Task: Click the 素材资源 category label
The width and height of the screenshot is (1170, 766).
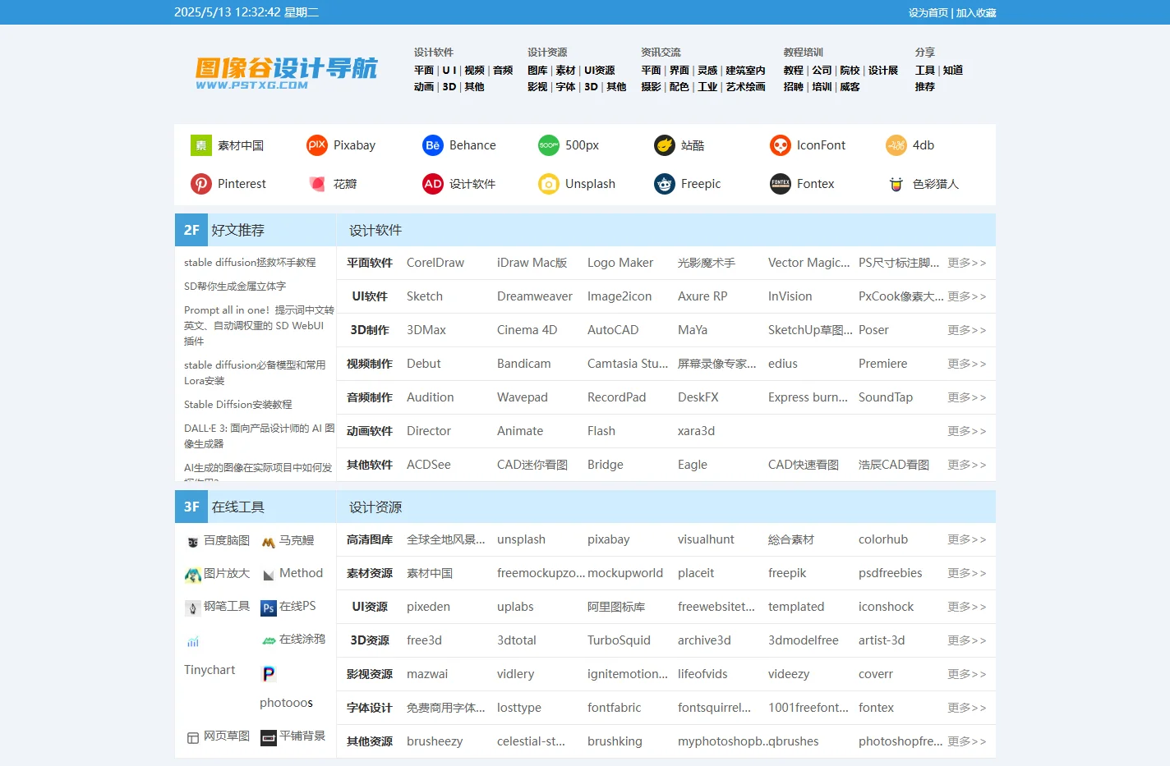Action: [x=370, y=573]
